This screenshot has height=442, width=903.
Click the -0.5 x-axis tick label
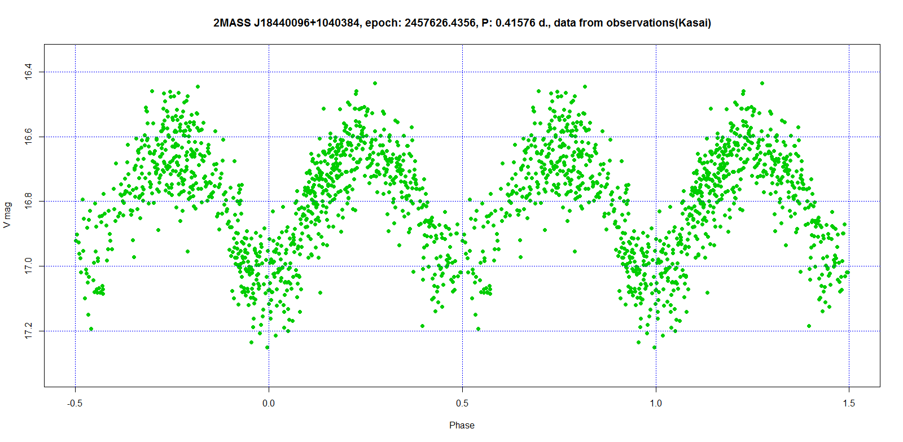pos(74,403)
